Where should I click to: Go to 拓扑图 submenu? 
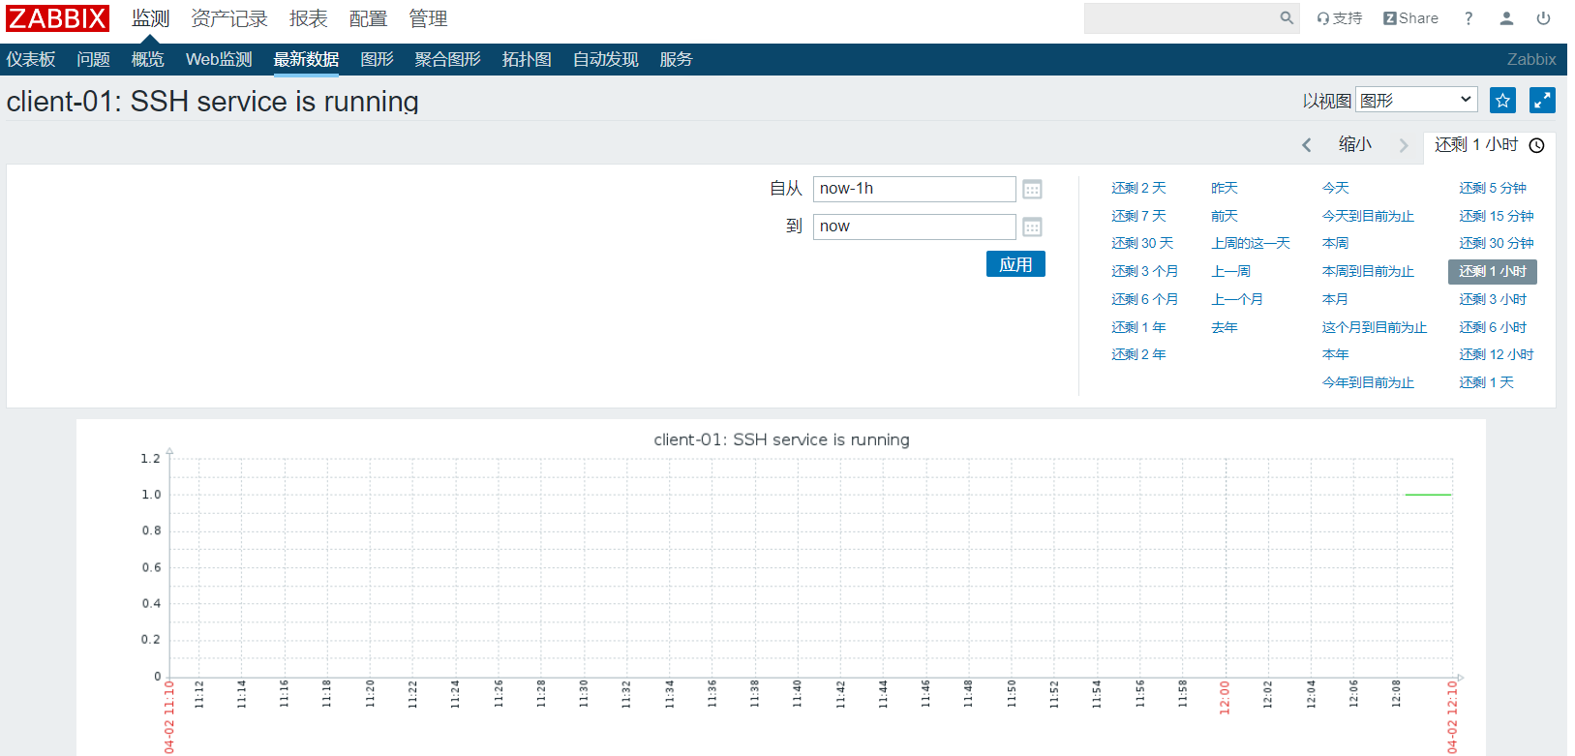pos(527,59)
